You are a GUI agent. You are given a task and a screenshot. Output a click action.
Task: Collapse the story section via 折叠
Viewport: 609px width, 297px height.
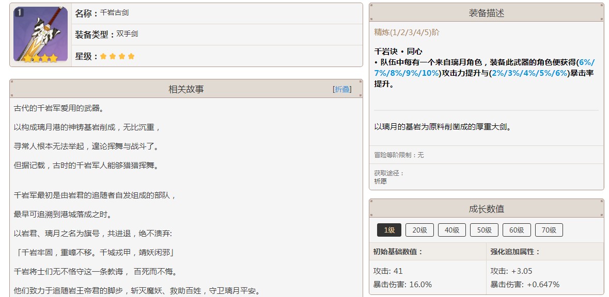(x=342, y=89)
